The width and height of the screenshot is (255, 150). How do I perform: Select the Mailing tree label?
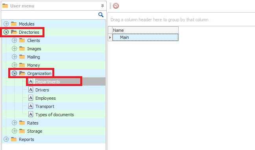click(x=33, y=57)
